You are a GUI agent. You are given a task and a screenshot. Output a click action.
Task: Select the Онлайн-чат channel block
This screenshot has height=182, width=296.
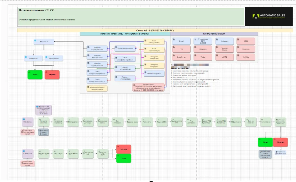181,57
